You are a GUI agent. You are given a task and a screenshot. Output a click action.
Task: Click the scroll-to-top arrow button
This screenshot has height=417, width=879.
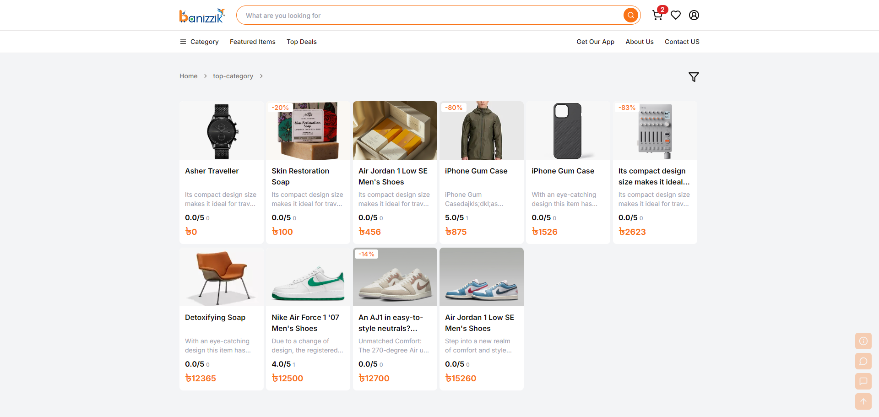pos(863,401)
